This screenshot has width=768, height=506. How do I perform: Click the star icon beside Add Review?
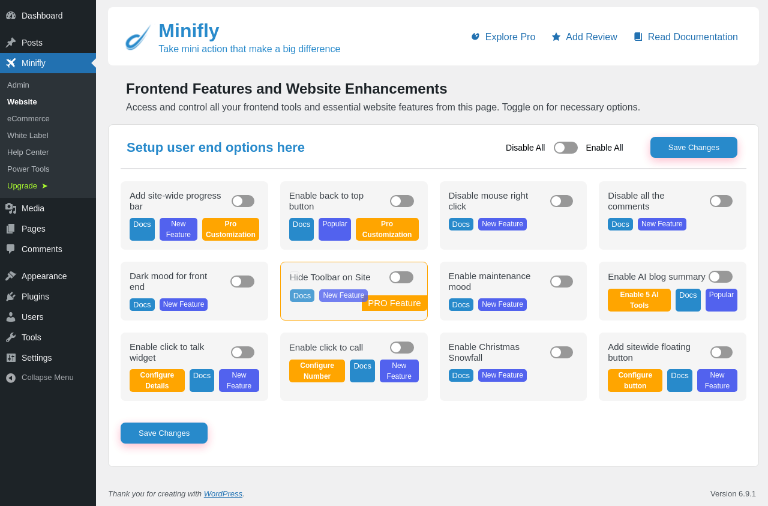pyautogui.click(x=556, y=37)
